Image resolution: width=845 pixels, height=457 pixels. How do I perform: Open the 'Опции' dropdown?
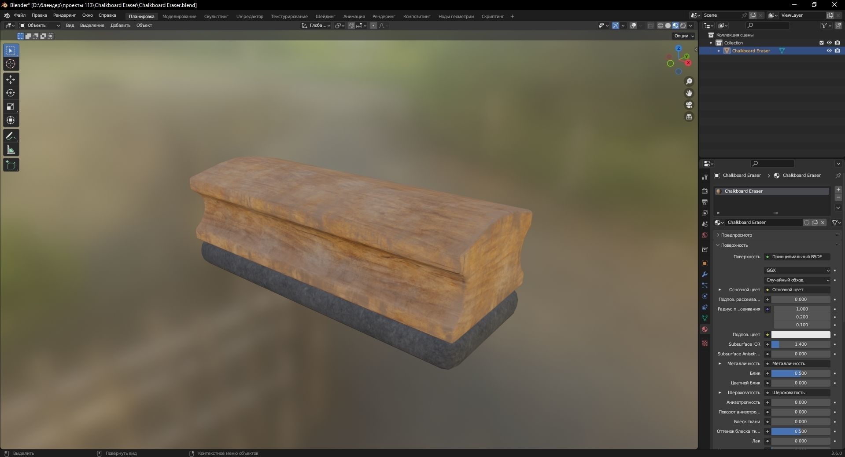(684, 36)
